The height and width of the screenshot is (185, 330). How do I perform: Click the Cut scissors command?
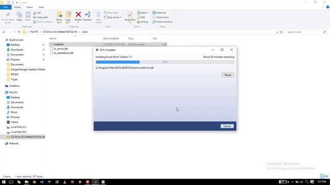pos(37,13)
